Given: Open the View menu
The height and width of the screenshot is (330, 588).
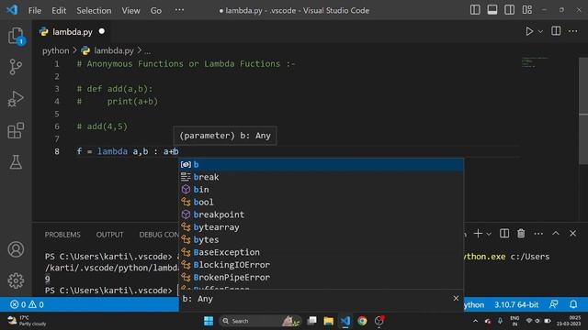Looking at the screenshot, I should (130, 10).
